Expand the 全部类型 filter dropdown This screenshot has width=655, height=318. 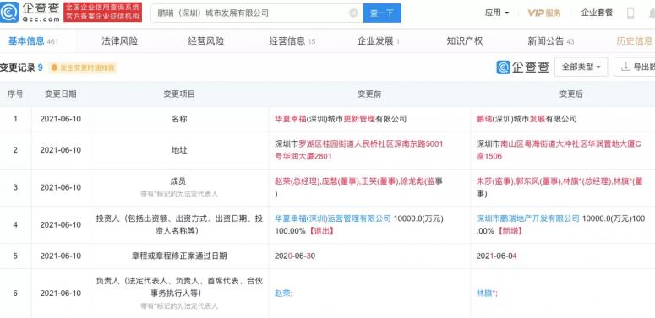(x=581, y=67)
